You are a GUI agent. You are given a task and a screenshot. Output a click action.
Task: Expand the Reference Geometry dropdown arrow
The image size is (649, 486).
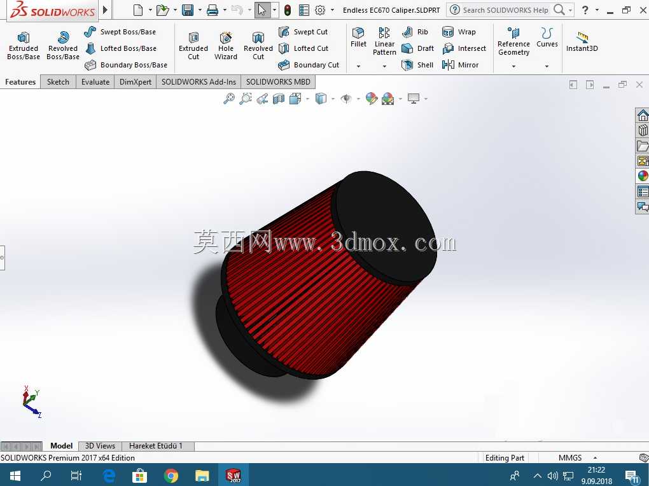(513, 66)
